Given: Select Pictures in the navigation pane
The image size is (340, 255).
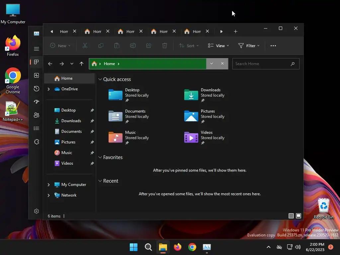Looking at the screenshot, I should pyautogui.click(x=69, y=142).
